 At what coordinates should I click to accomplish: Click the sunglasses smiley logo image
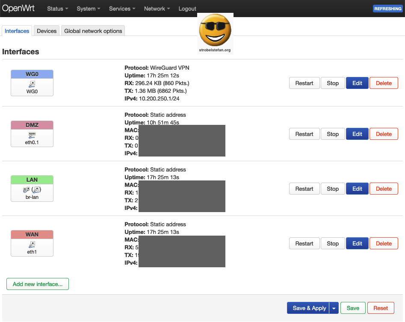coord(215,31)
